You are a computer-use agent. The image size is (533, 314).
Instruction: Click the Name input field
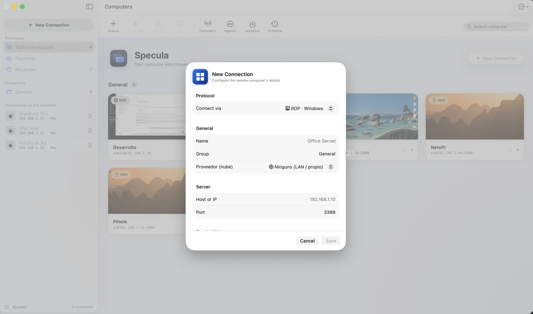(266, 141)
